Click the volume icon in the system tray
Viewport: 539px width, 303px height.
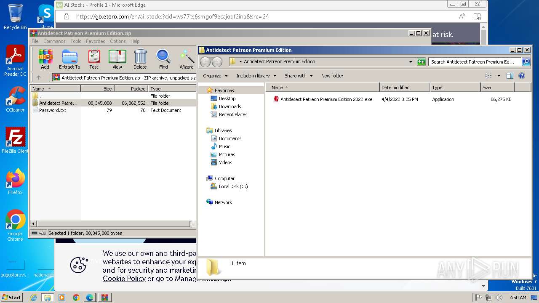click(x=499, y=298)
